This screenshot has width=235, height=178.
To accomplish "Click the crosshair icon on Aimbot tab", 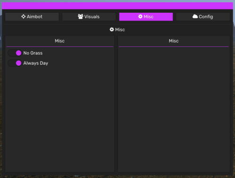I will 23,16.
